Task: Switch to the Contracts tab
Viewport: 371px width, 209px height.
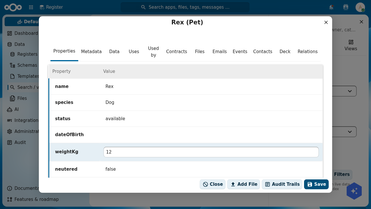Action: coord(177,52)
